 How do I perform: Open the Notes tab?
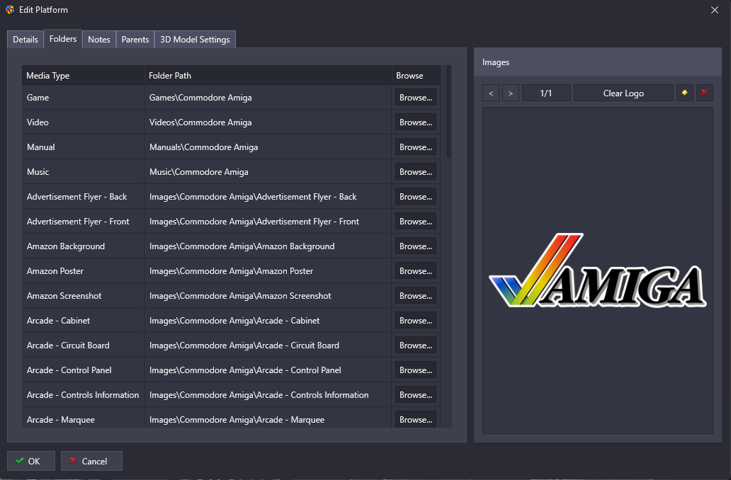click(99, 39)
